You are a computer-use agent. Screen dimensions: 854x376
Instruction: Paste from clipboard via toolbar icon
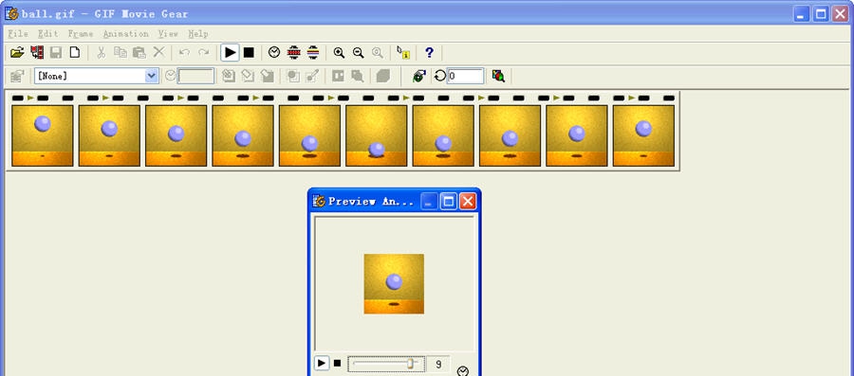click(x=139, y=53)
